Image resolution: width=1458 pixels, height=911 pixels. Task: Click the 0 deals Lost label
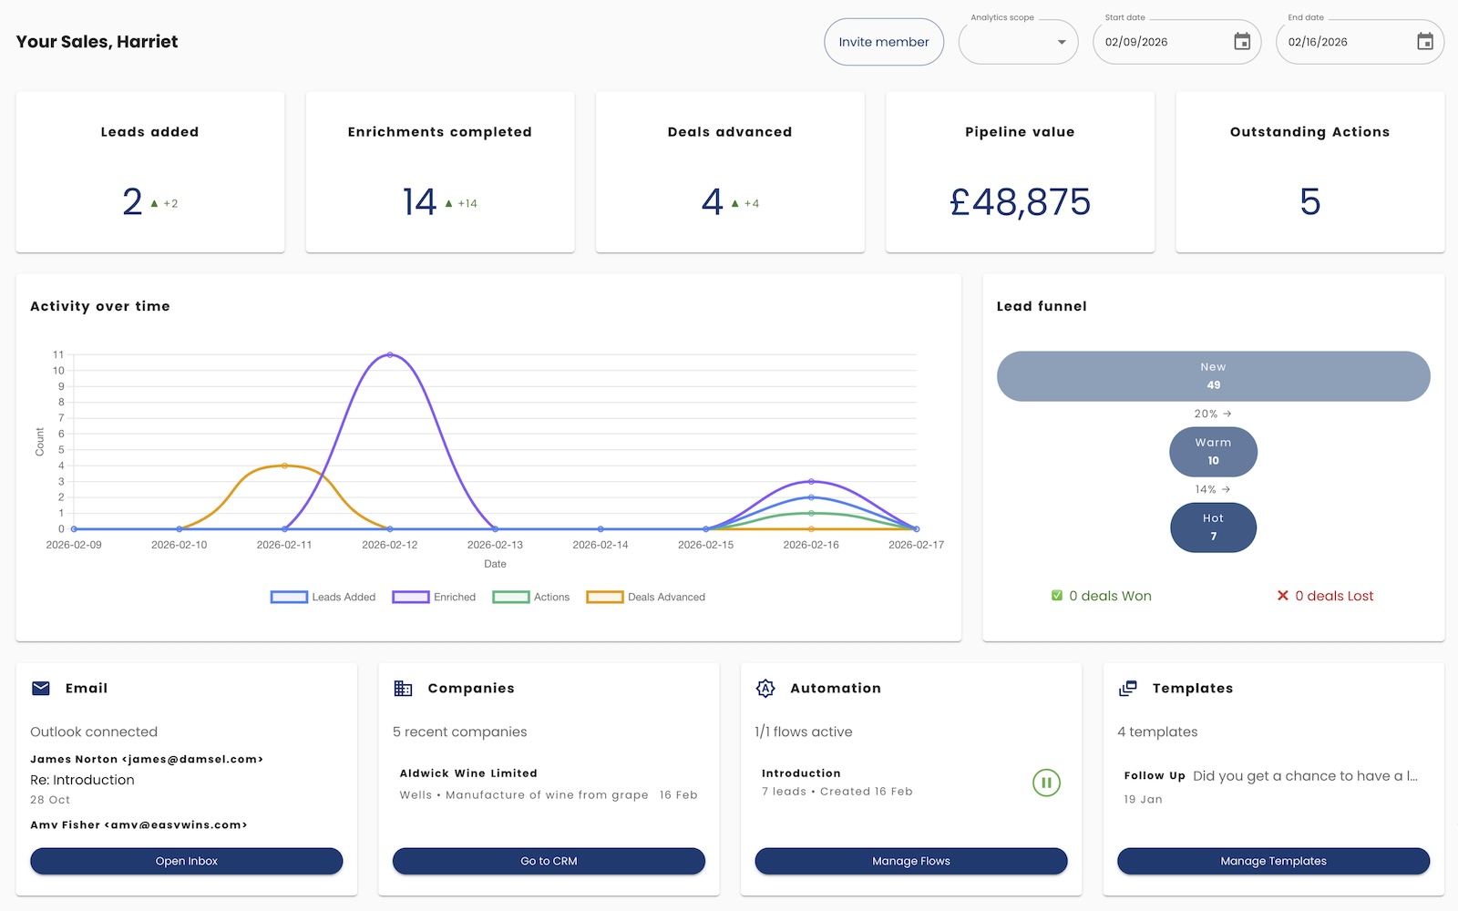[1334, 596]
